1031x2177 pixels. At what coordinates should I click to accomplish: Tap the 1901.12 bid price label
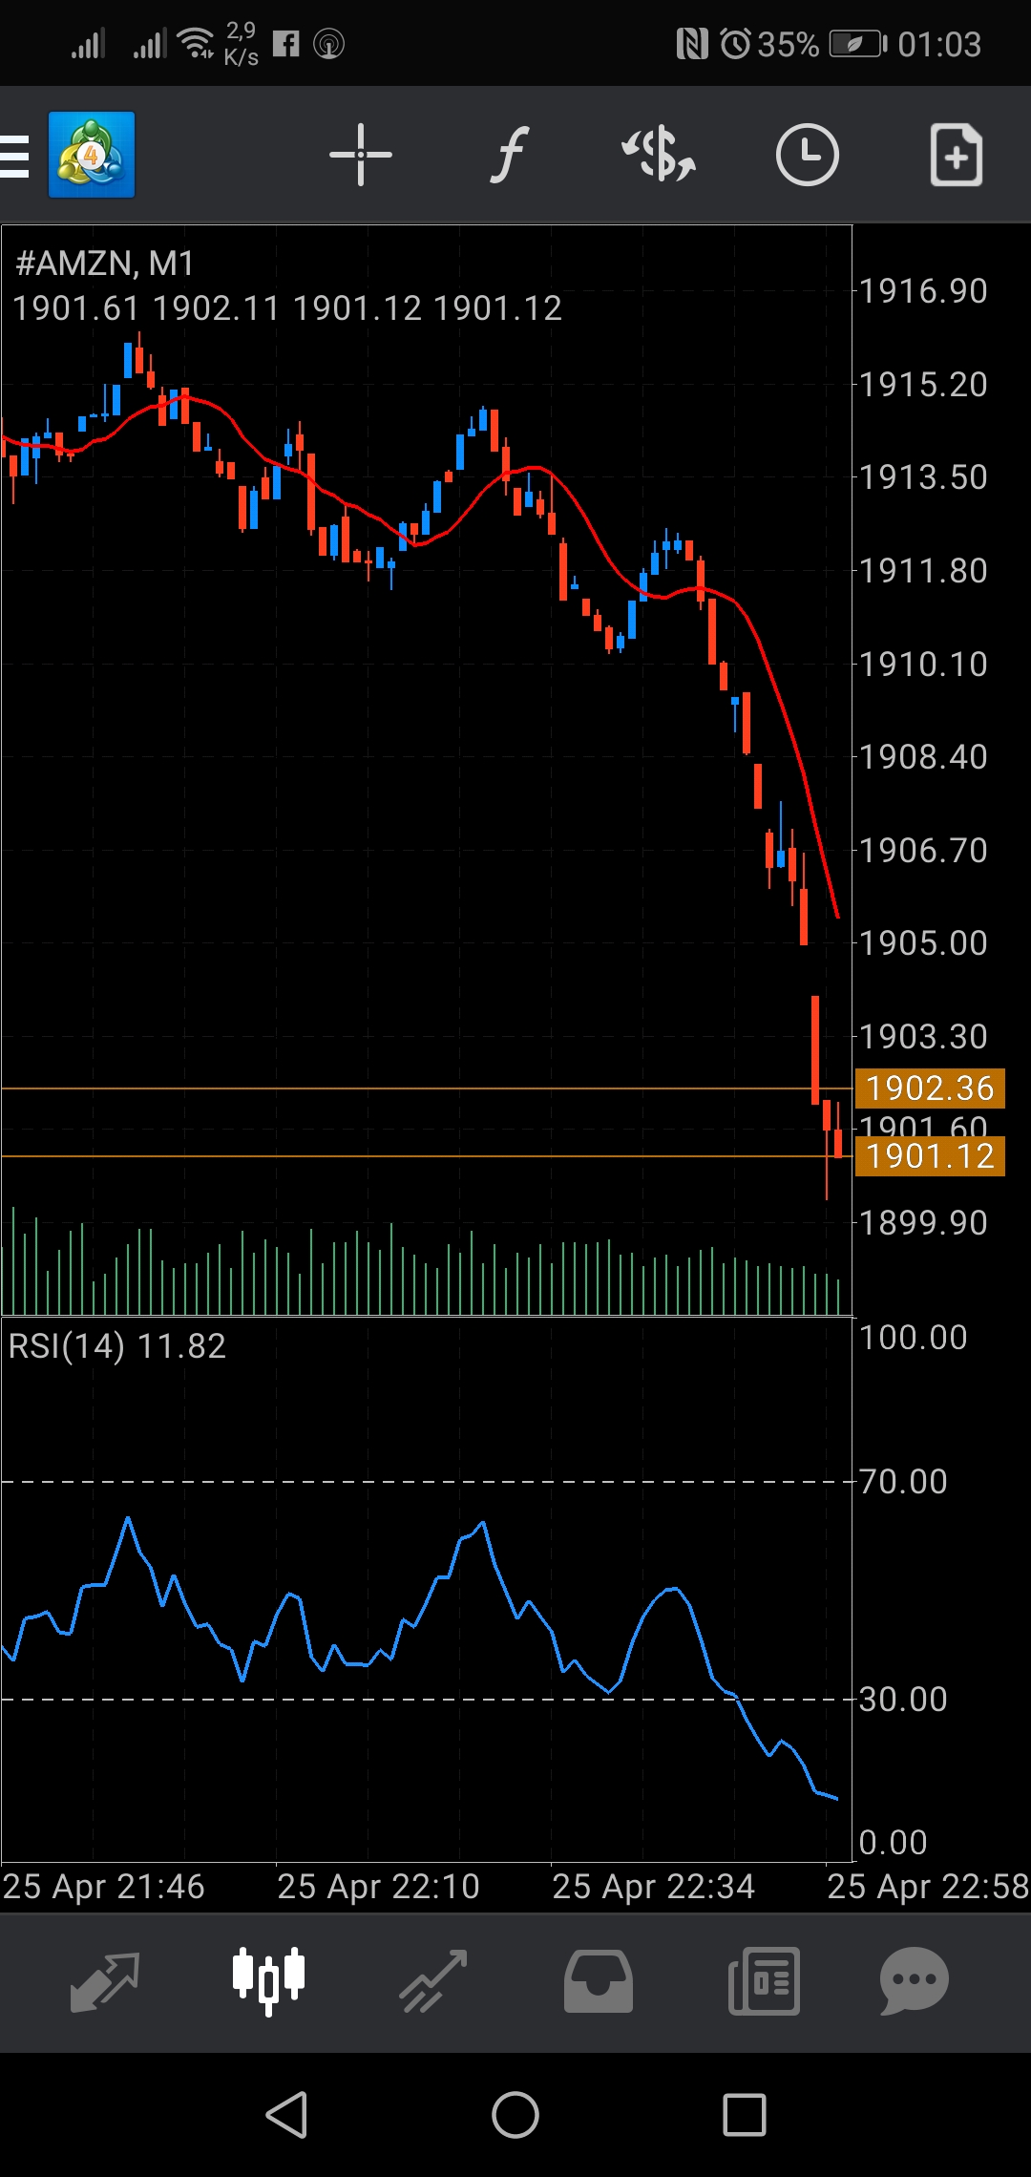[x=930, y=1156]
